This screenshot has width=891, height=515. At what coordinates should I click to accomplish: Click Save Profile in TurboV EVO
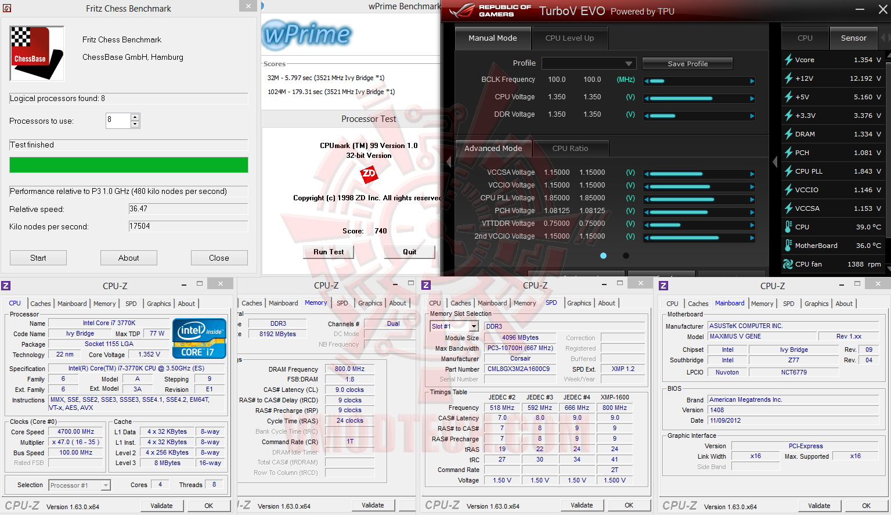pos(688,64)
